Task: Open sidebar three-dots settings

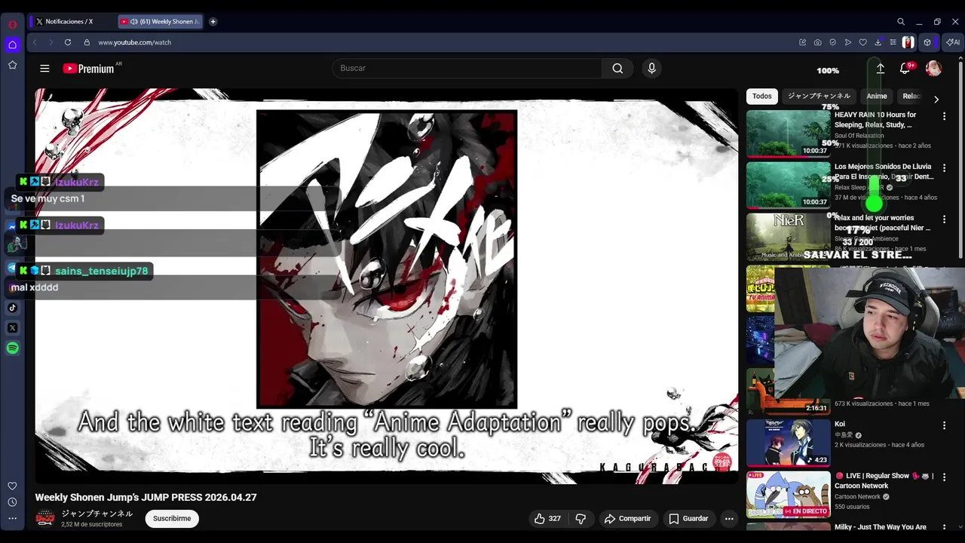Action: [x=12, y=519]
